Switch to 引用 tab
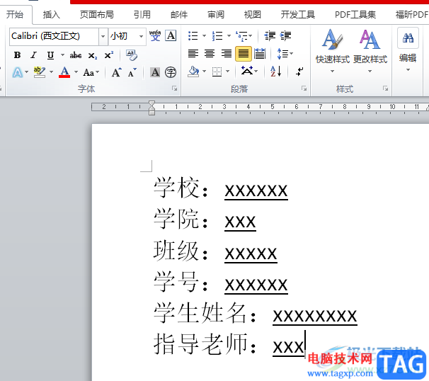This screenshot has height=381, width=429. [x=142, y=14]
